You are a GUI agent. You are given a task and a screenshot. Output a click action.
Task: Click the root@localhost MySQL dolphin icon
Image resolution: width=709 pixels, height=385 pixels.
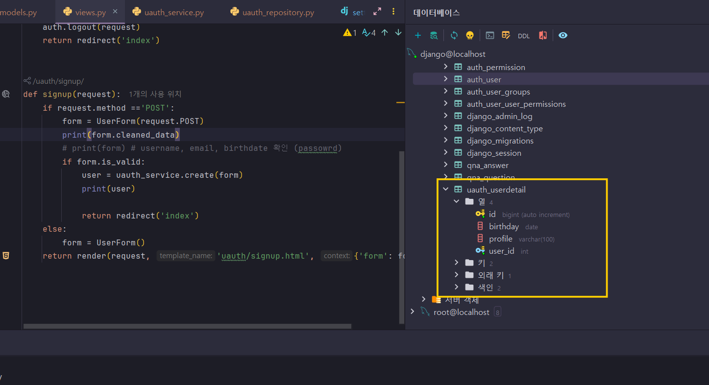[425, 312]
